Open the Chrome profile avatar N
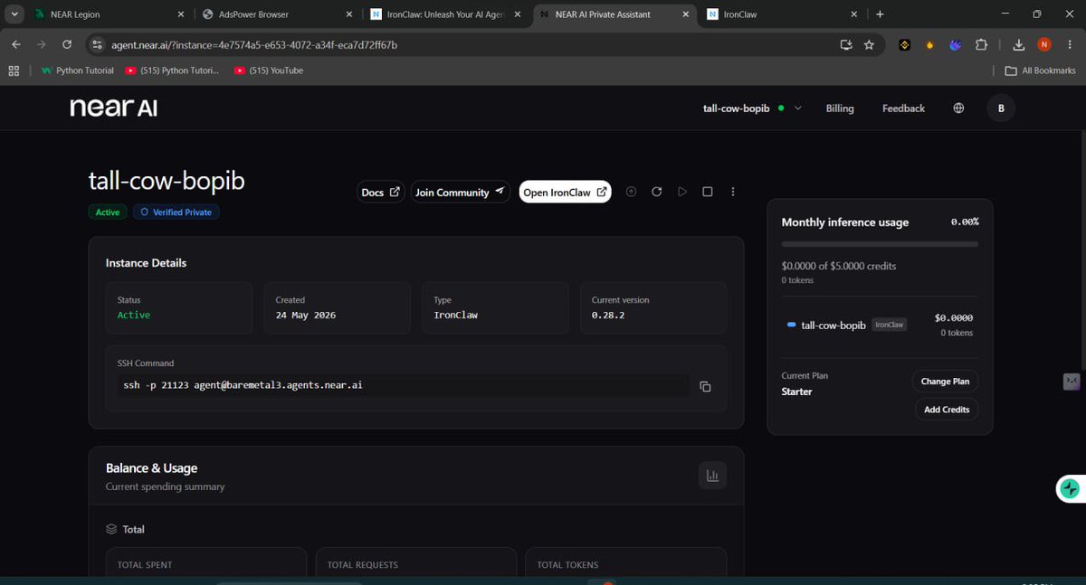Screen dimensions: 1086x585 pos(1044,44)
